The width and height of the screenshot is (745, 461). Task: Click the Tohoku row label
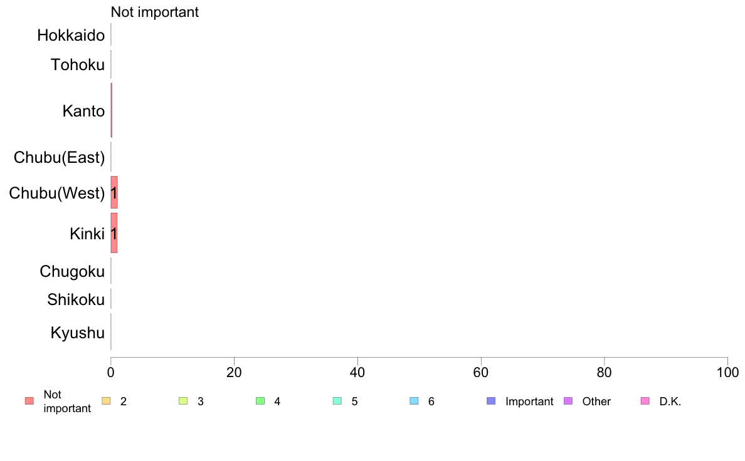(77, 65)
